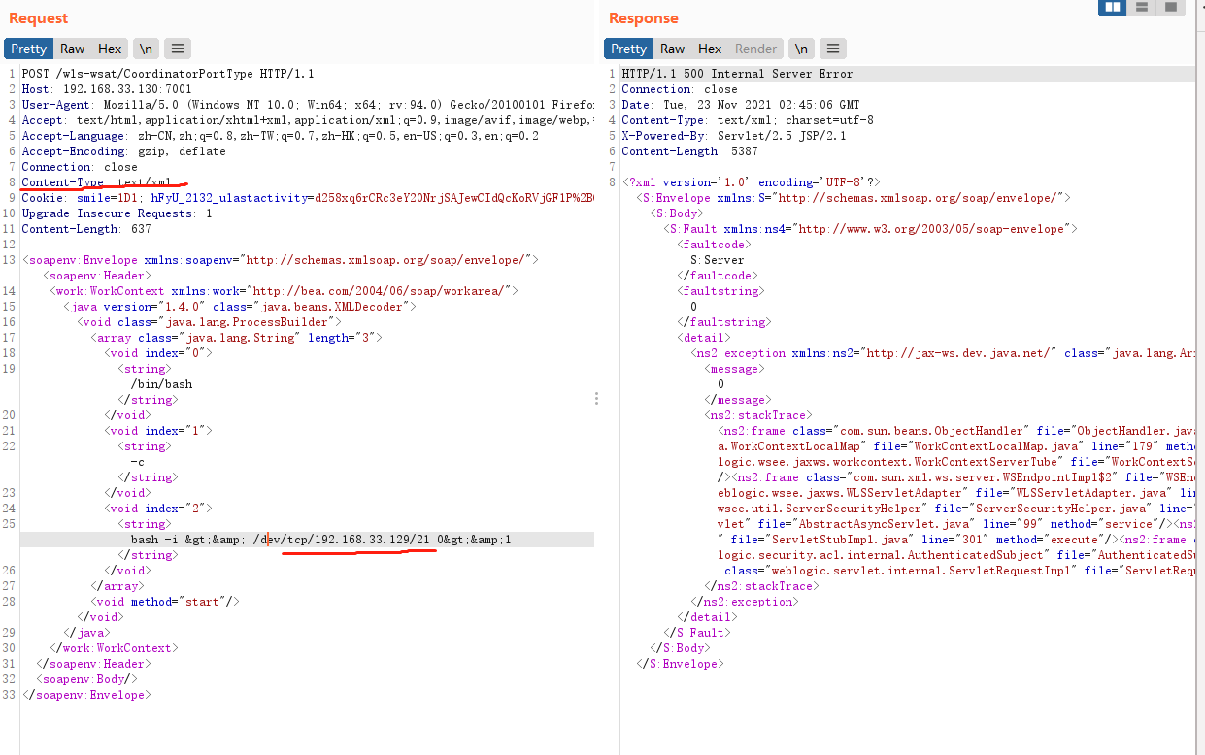The height and width of the screenshot is (755, 1205).
Task: Select the combined single-pane layout icon
Action: click(x=1171, y=8)
